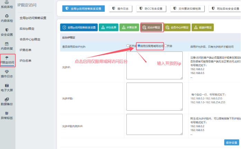The width and height of the screenshot is (241, 149).
Task: Switch to the 会员中心IP限定 tab
Action: [176, 27]
